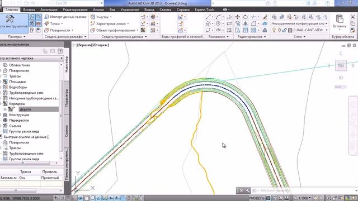Viewport: 358px width, 201px height.
Task: Expand the Рисование panel
Action: pyautogui.click(x=219, y=37)
